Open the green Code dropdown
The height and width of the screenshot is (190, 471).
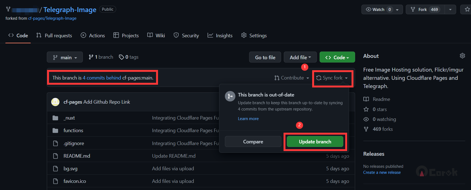pos(337,57)
